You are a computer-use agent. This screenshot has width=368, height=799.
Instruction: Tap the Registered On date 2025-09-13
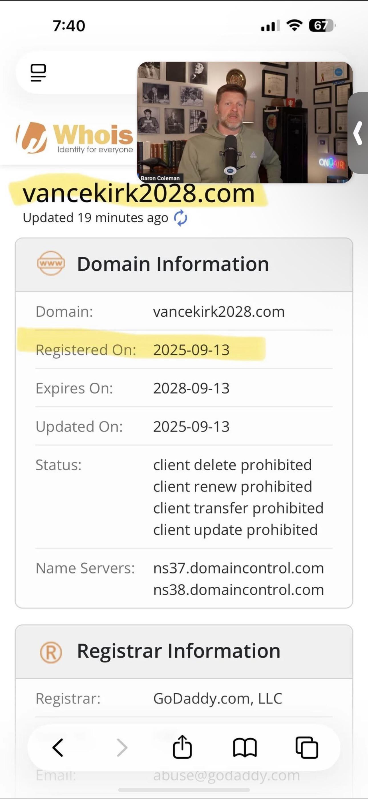point(191,350)
